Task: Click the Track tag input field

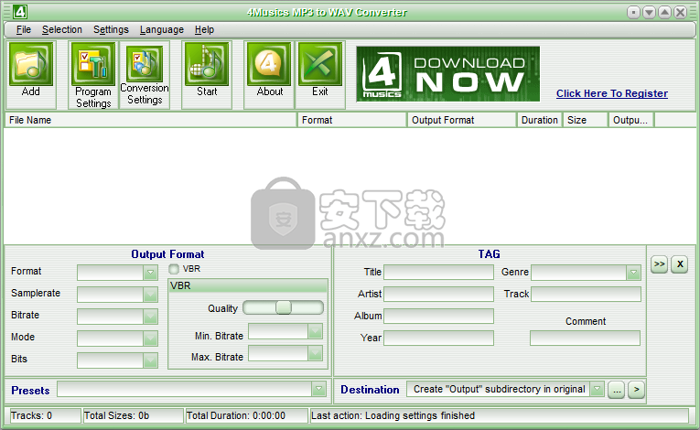Action: (x=586, y=294)
